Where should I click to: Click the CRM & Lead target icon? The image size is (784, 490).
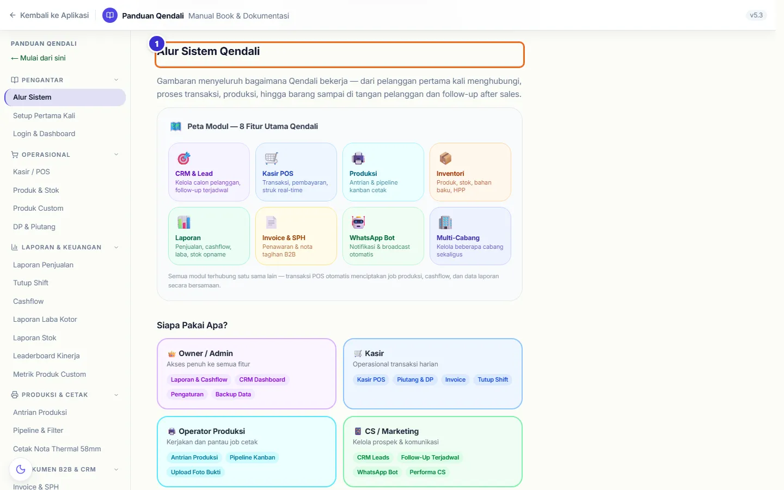tap(184, 158)
